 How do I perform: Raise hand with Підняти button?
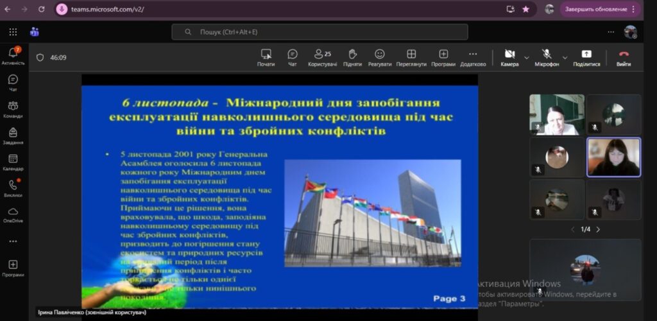352,56
